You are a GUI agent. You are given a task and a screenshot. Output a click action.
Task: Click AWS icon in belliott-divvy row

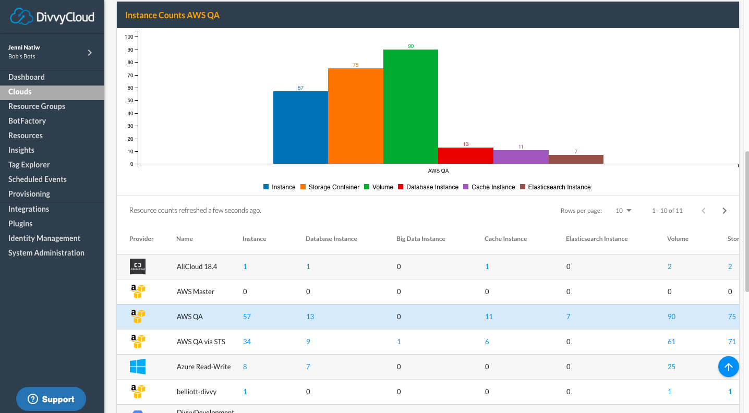coord(138,392)
